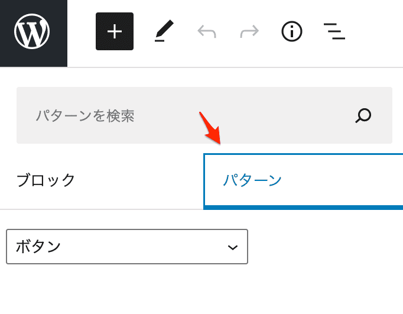403x314 pixels.
Task: Undo the last change with arrow icon
Action: [207, 31]
